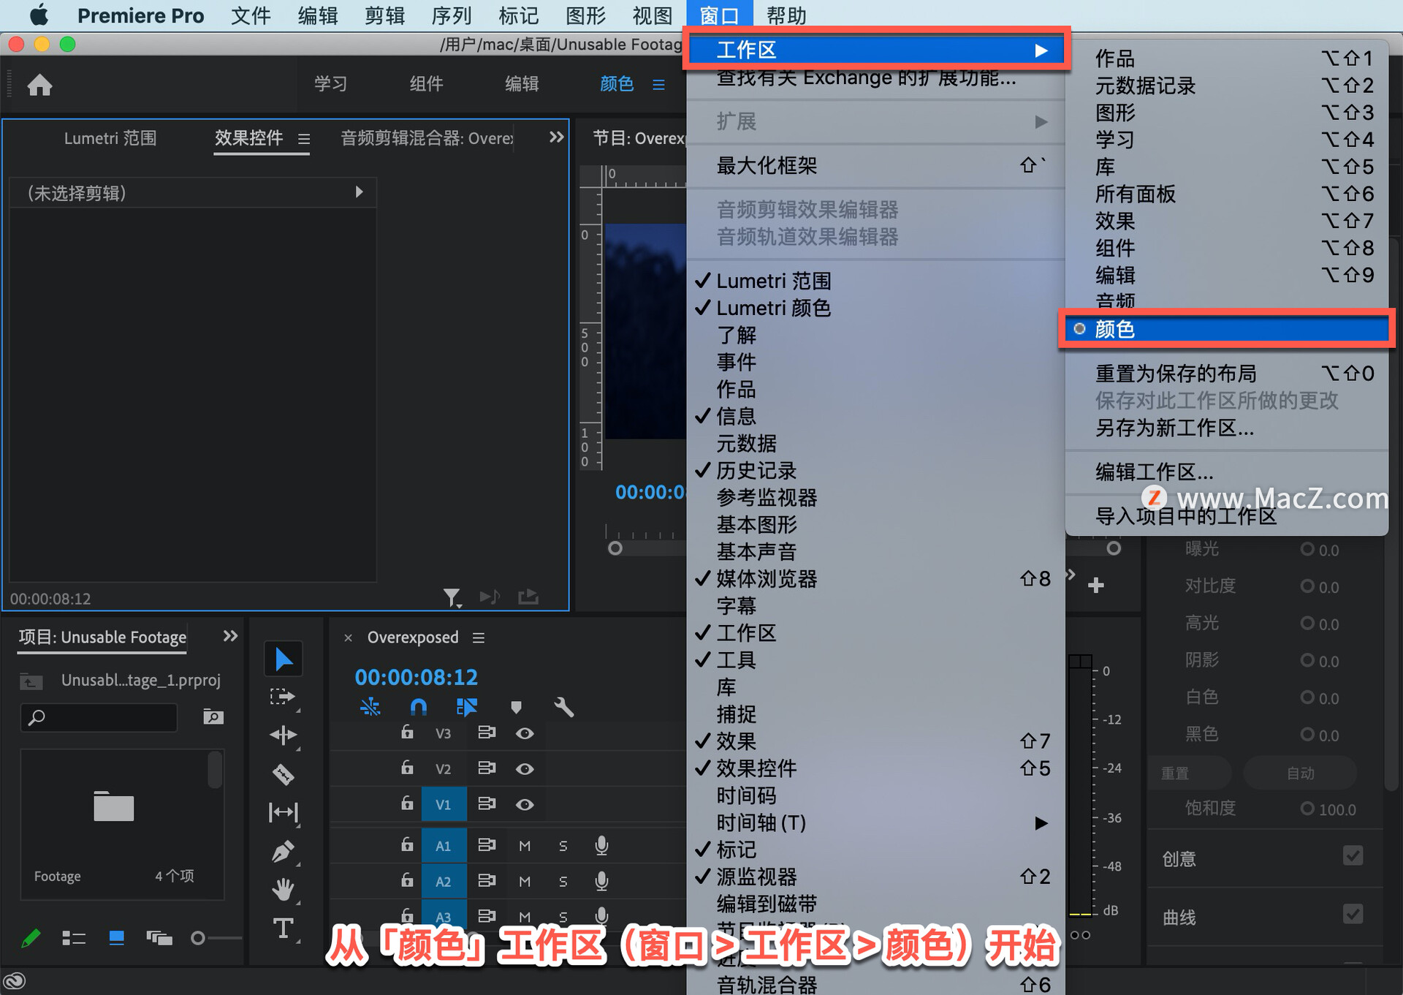Open Overexposed sequence panel menu
Image resolution: width=1403 pixels, height=995 pixels.
point(479,638)
